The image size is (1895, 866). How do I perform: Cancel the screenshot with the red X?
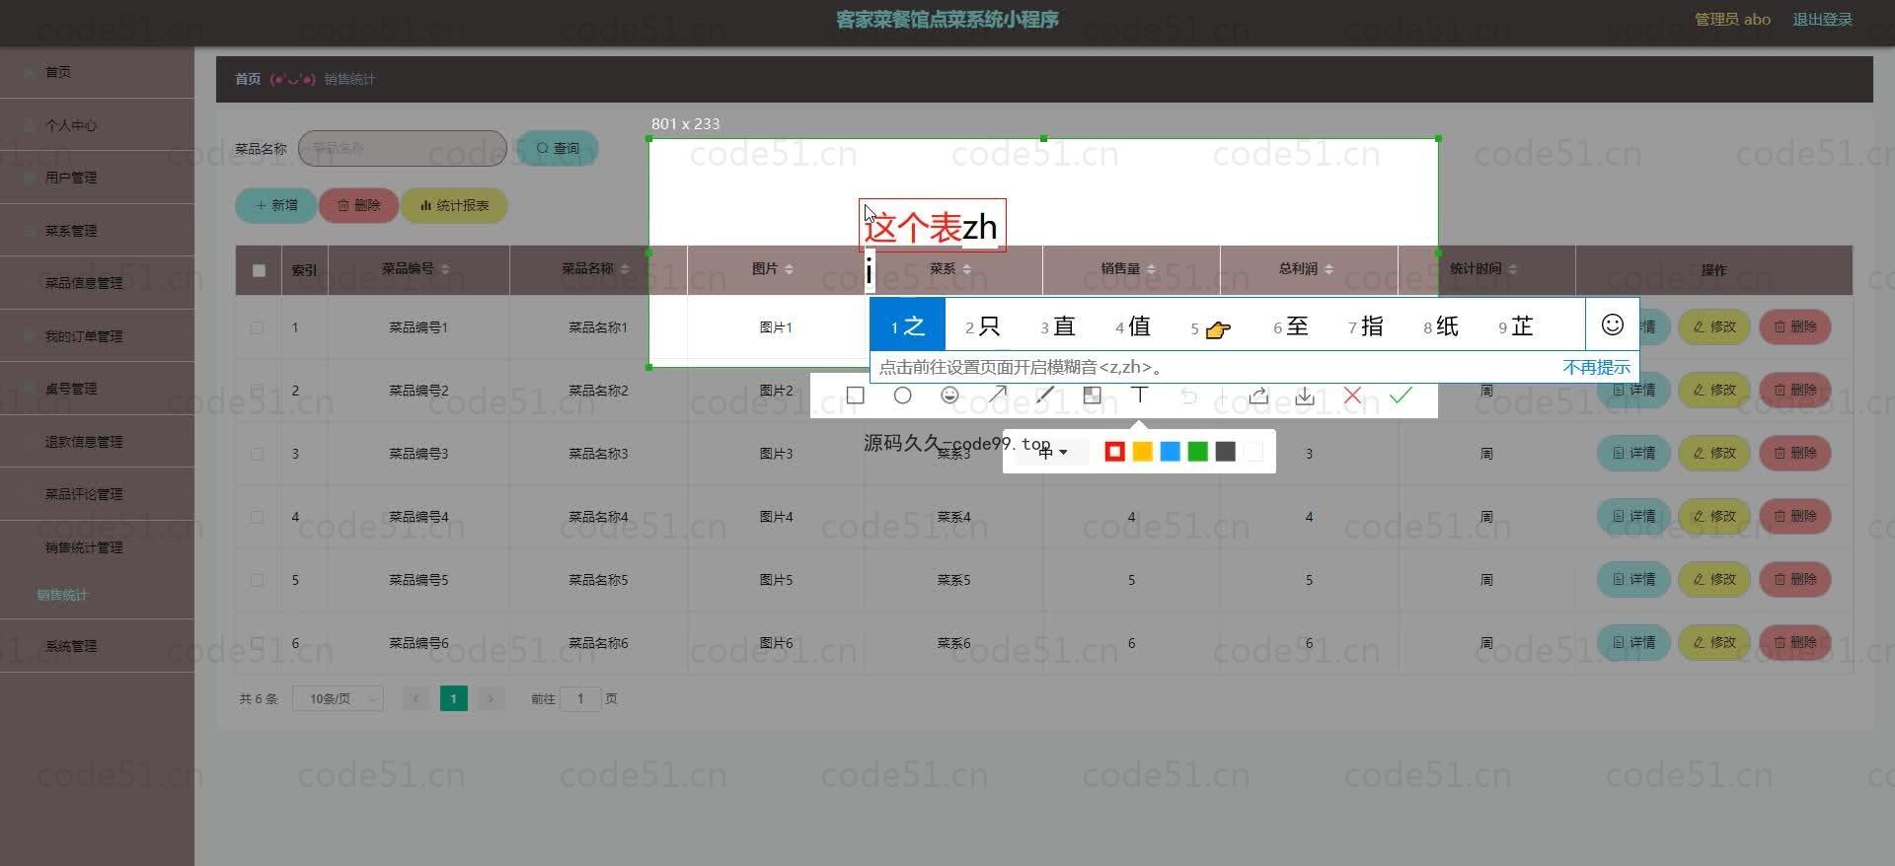1352,396
